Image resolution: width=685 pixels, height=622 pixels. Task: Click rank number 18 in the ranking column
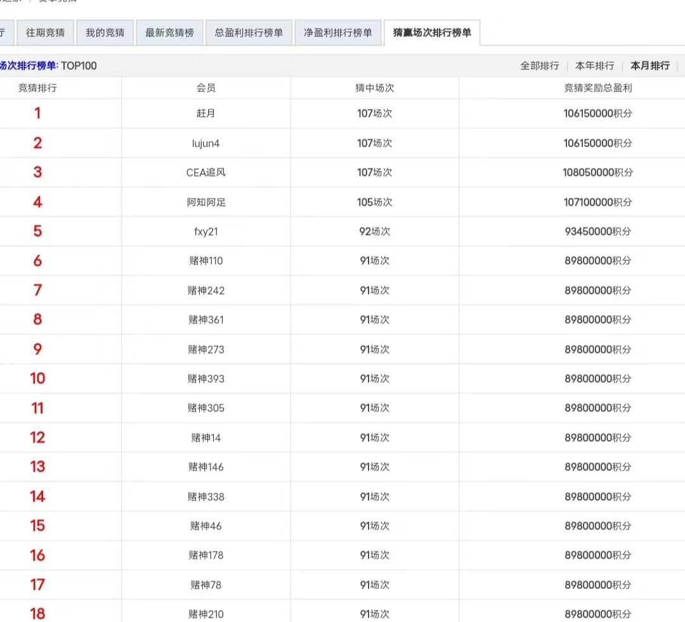[37, 614]
